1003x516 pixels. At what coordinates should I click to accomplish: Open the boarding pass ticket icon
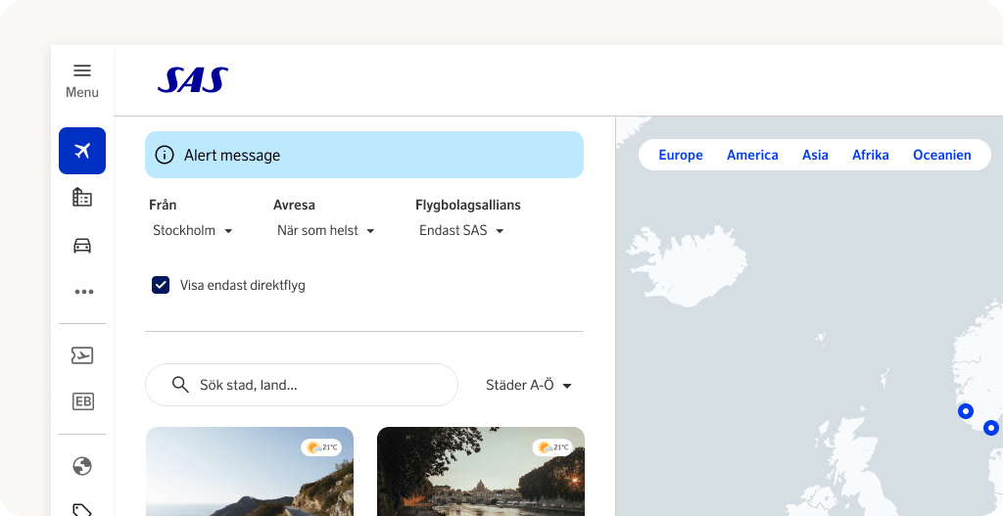point(82,355)
